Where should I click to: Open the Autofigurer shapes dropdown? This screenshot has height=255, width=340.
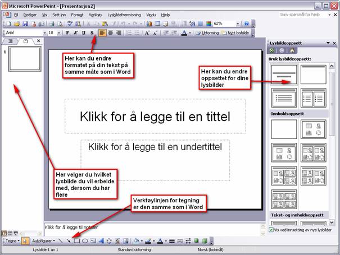click(x=43, y=241)
